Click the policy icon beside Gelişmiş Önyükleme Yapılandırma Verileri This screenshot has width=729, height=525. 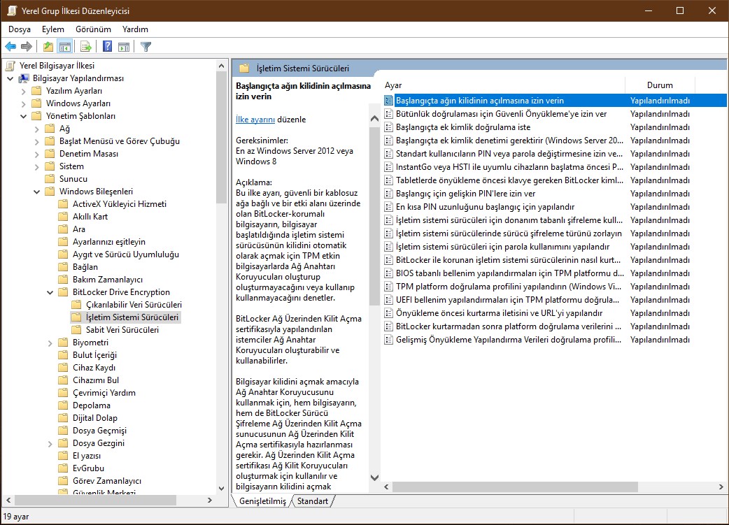pos(389,340)
